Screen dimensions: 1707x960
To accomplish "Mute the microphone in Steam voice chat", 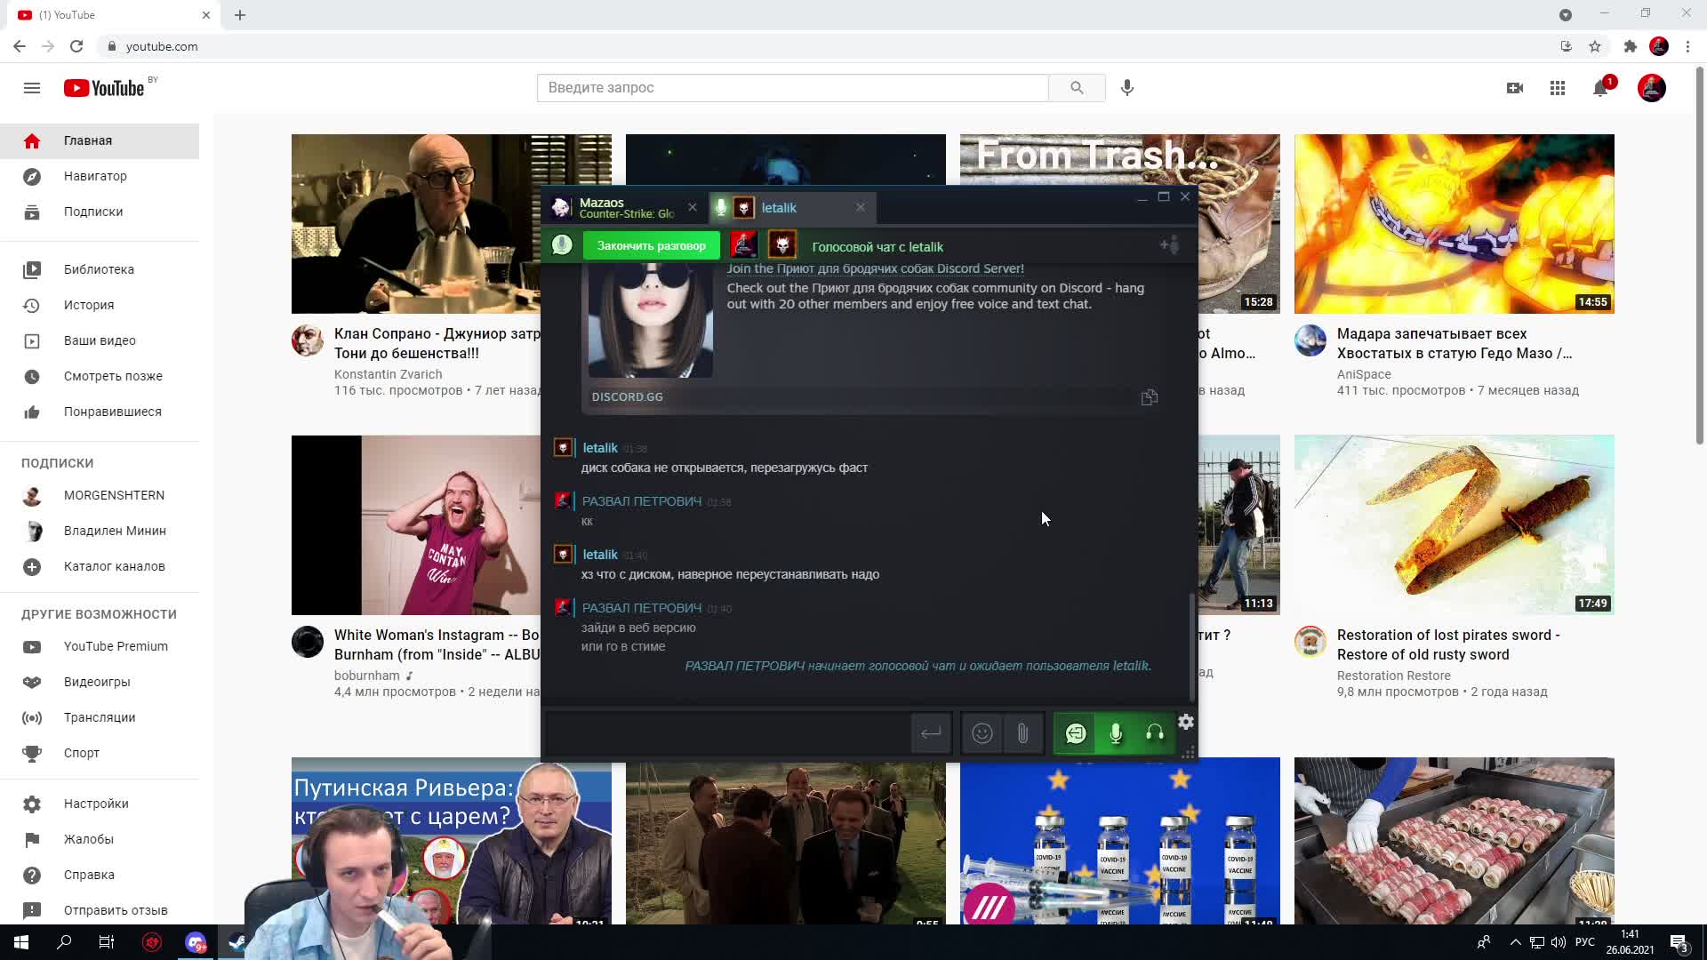I will pyautogui.click(x=1116, y=733).
